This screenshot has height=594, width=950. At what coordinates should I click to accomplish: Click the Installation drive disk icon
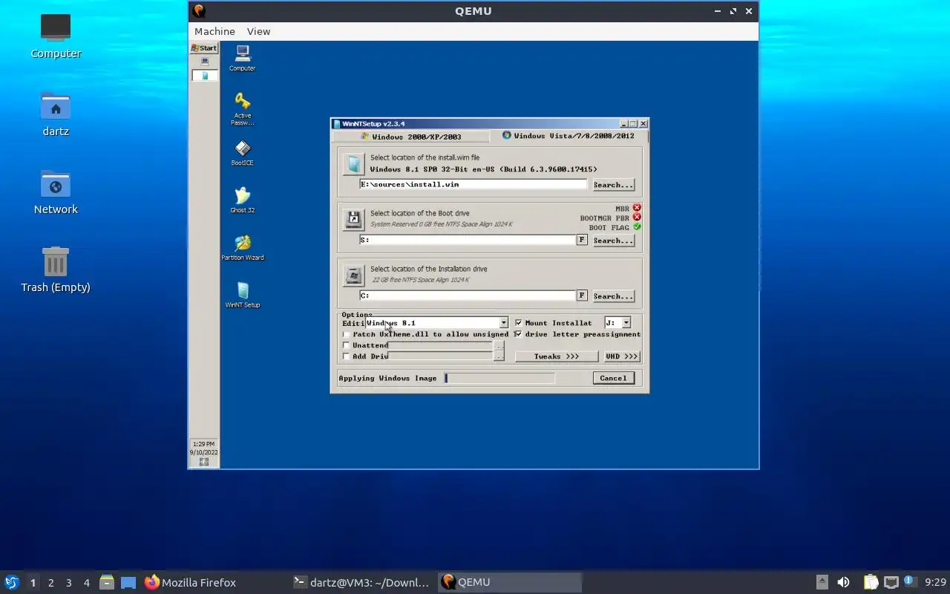(x=354, y=275)
